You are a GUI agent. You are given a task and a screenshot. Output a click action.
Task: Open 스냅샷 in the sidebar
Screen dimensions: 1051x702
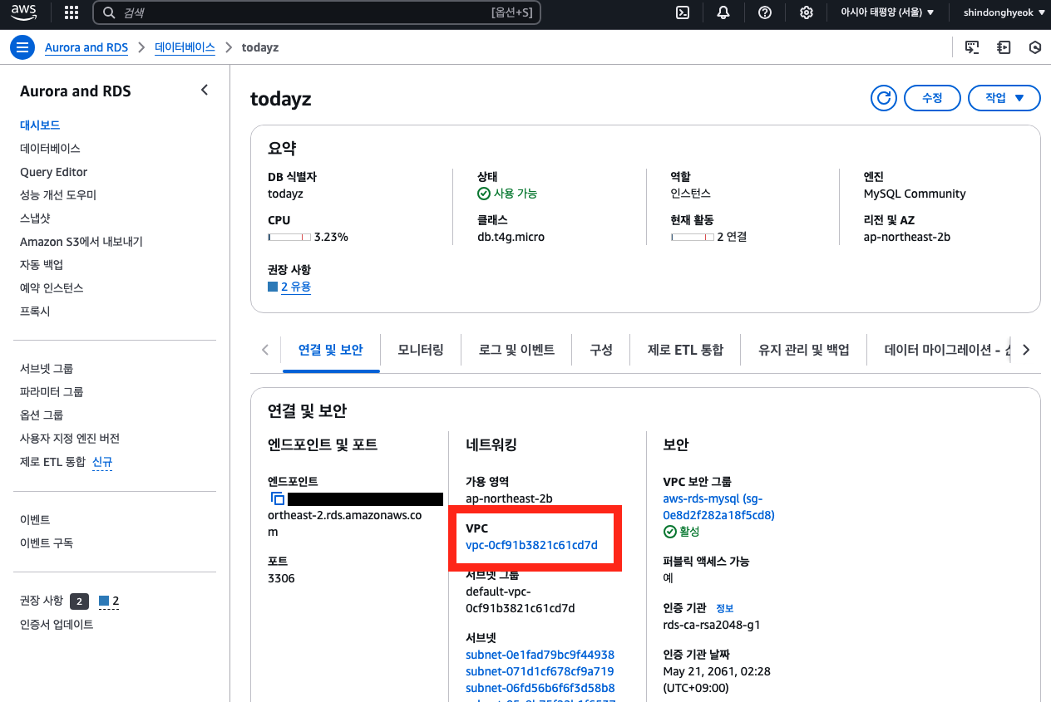tap(35, 218)
